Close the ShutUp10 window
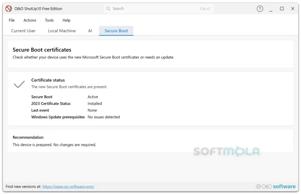 [x=292, y=9]
